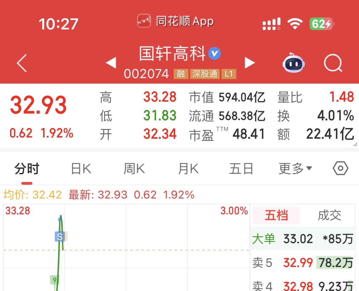Tap the volume ratio 1.48
359x291 pixels.
pos(342,97)
